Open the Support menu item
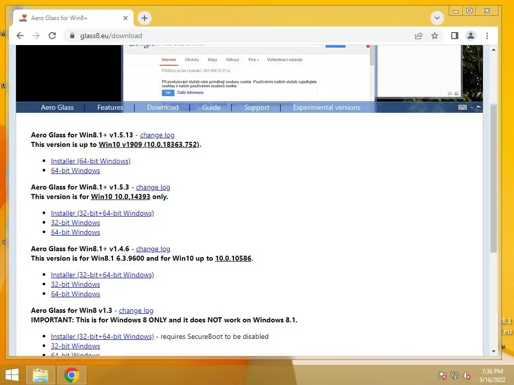The width and height of the screenshot is (514, 385). (256, 107)
